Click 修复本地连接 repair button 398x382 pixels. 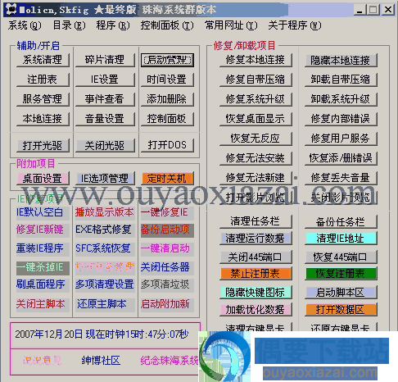click(256, 60)
